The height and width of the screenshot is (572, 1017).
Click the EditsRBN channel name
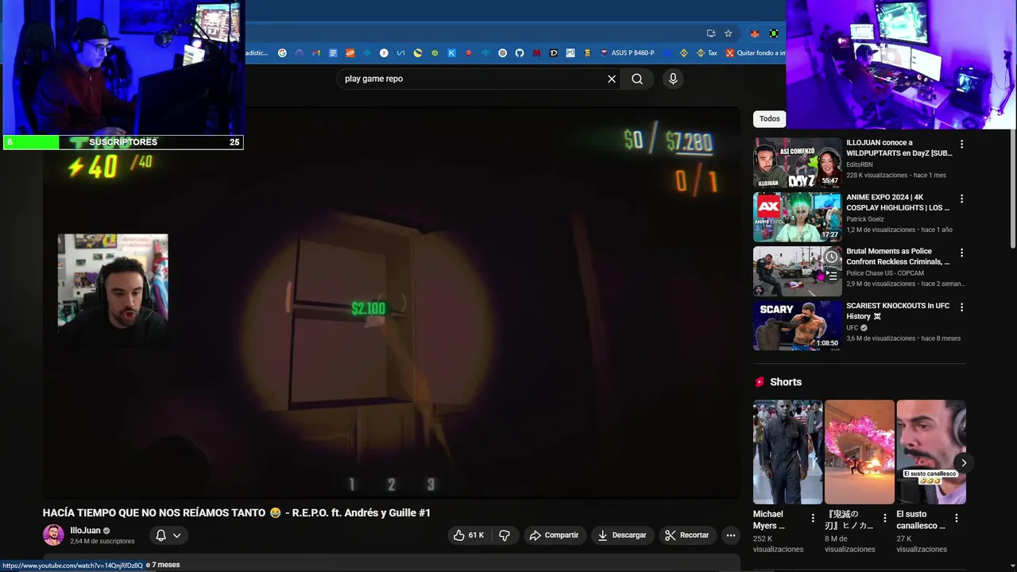click(x=859, y=164)
